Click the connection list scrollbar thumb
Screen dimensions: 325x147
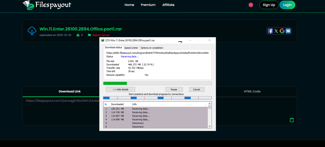(209, 107)
